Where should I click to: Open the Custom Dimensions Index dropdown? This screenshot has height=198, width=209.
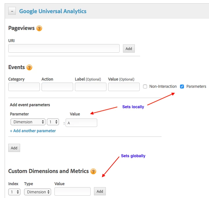14,192
